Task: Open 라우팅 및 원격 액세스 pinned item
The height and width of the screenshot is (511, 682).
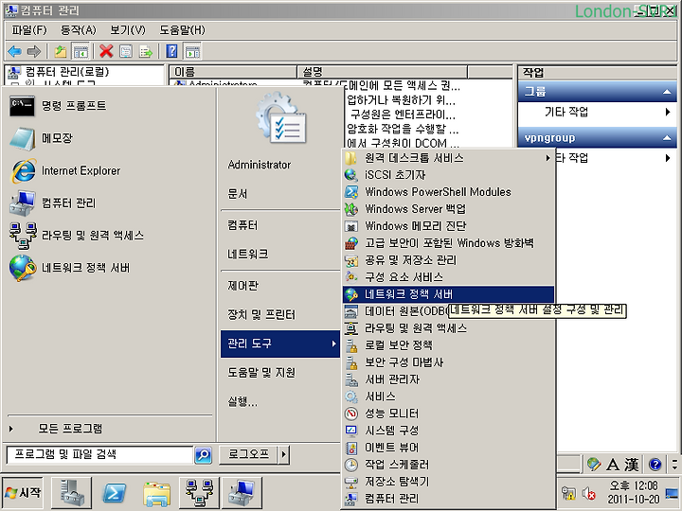Action: pos(109,236)
